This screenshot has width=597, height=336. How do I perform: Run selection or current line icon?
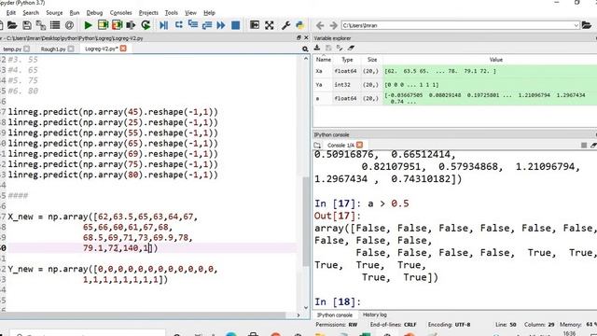pos(131,25)
